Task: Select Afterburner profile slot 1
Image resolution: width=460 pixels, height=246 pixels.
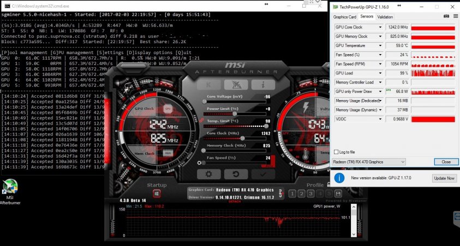Action: 292,194
